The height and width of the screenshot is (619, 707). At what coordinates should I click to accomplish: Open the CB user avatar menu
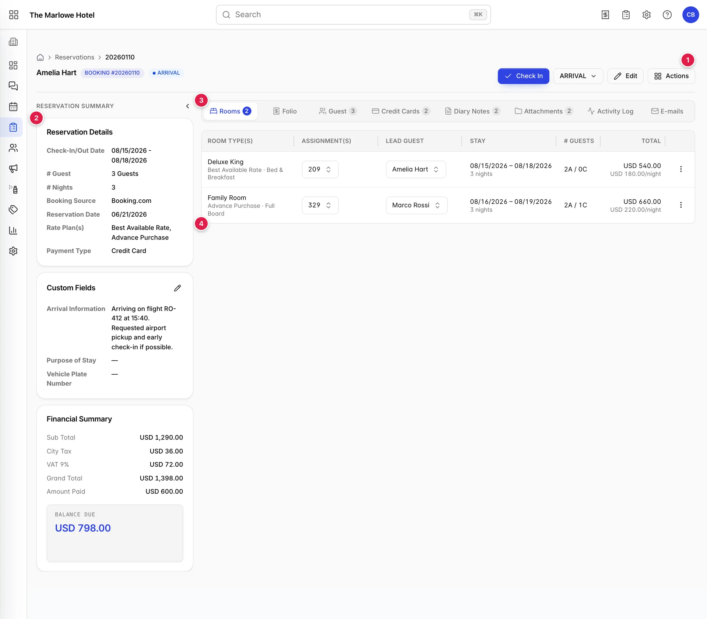[691, 15]
